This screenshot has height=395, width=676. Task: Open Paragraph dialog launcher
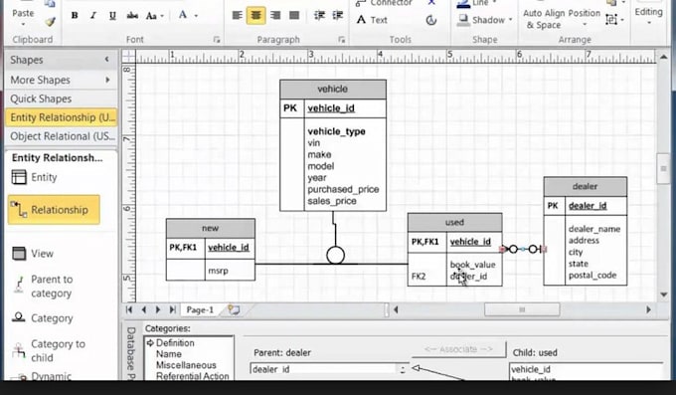[341, 40]
